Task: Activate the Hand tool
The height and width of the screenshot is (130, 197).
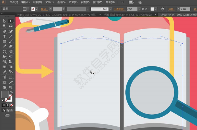Action: pyautogui.click(x=5, y=87)
